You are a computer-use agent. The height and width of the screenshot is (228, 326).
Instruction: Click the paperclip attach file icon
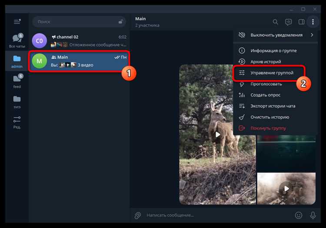[x=137, y=215]
